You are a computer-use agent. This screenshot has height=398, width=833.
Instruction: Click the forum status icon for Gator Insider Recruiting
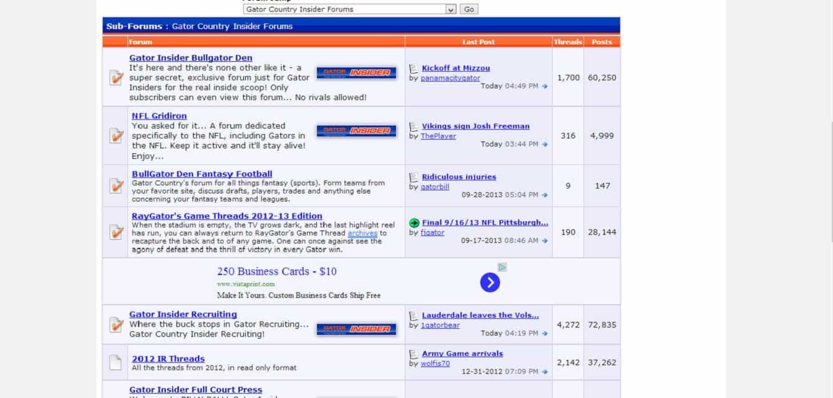(x=116, y=324)
